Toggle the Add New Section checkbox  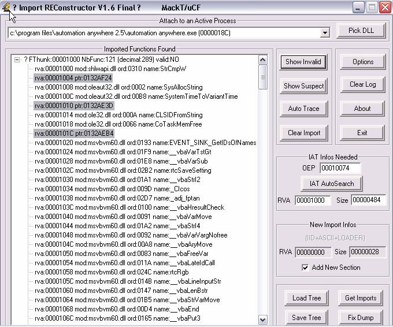click(x=305, y=267)
